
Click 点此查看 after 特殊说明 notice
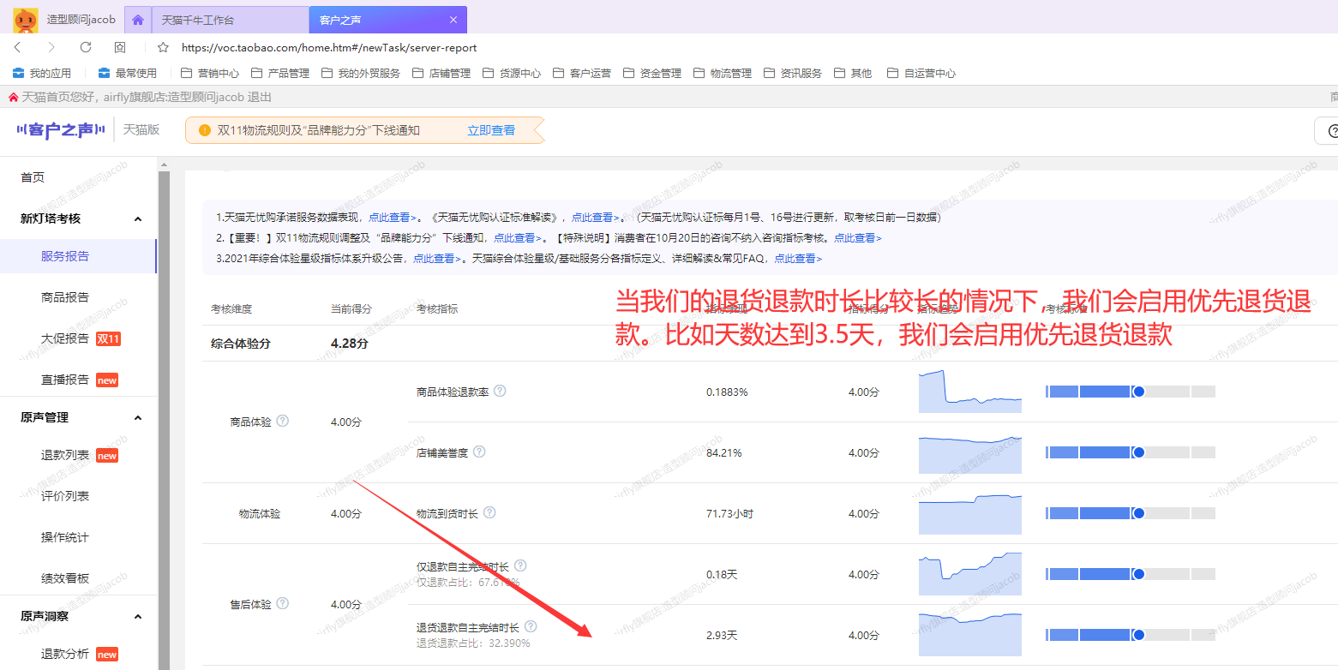click(858, 238)
